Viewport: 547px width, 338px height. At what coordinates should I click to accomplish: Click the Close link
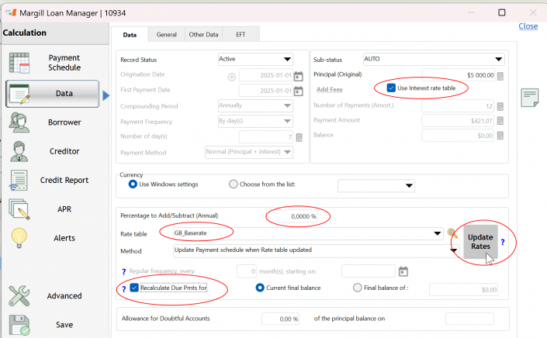528,26
